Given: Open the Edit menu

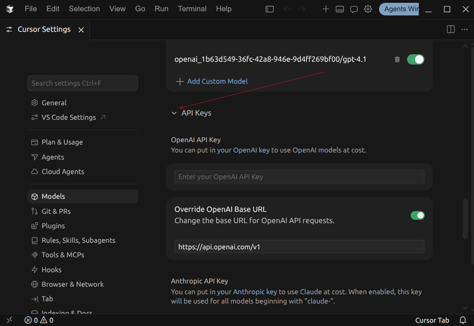Looking at the screenshot, I should [x=53, y=9].
